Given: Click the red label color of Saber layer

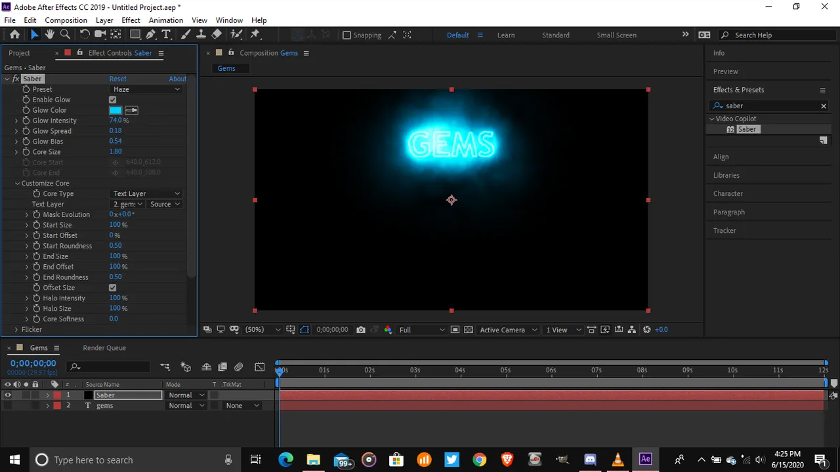Looking at the screenshot, I should pos(57,395).
